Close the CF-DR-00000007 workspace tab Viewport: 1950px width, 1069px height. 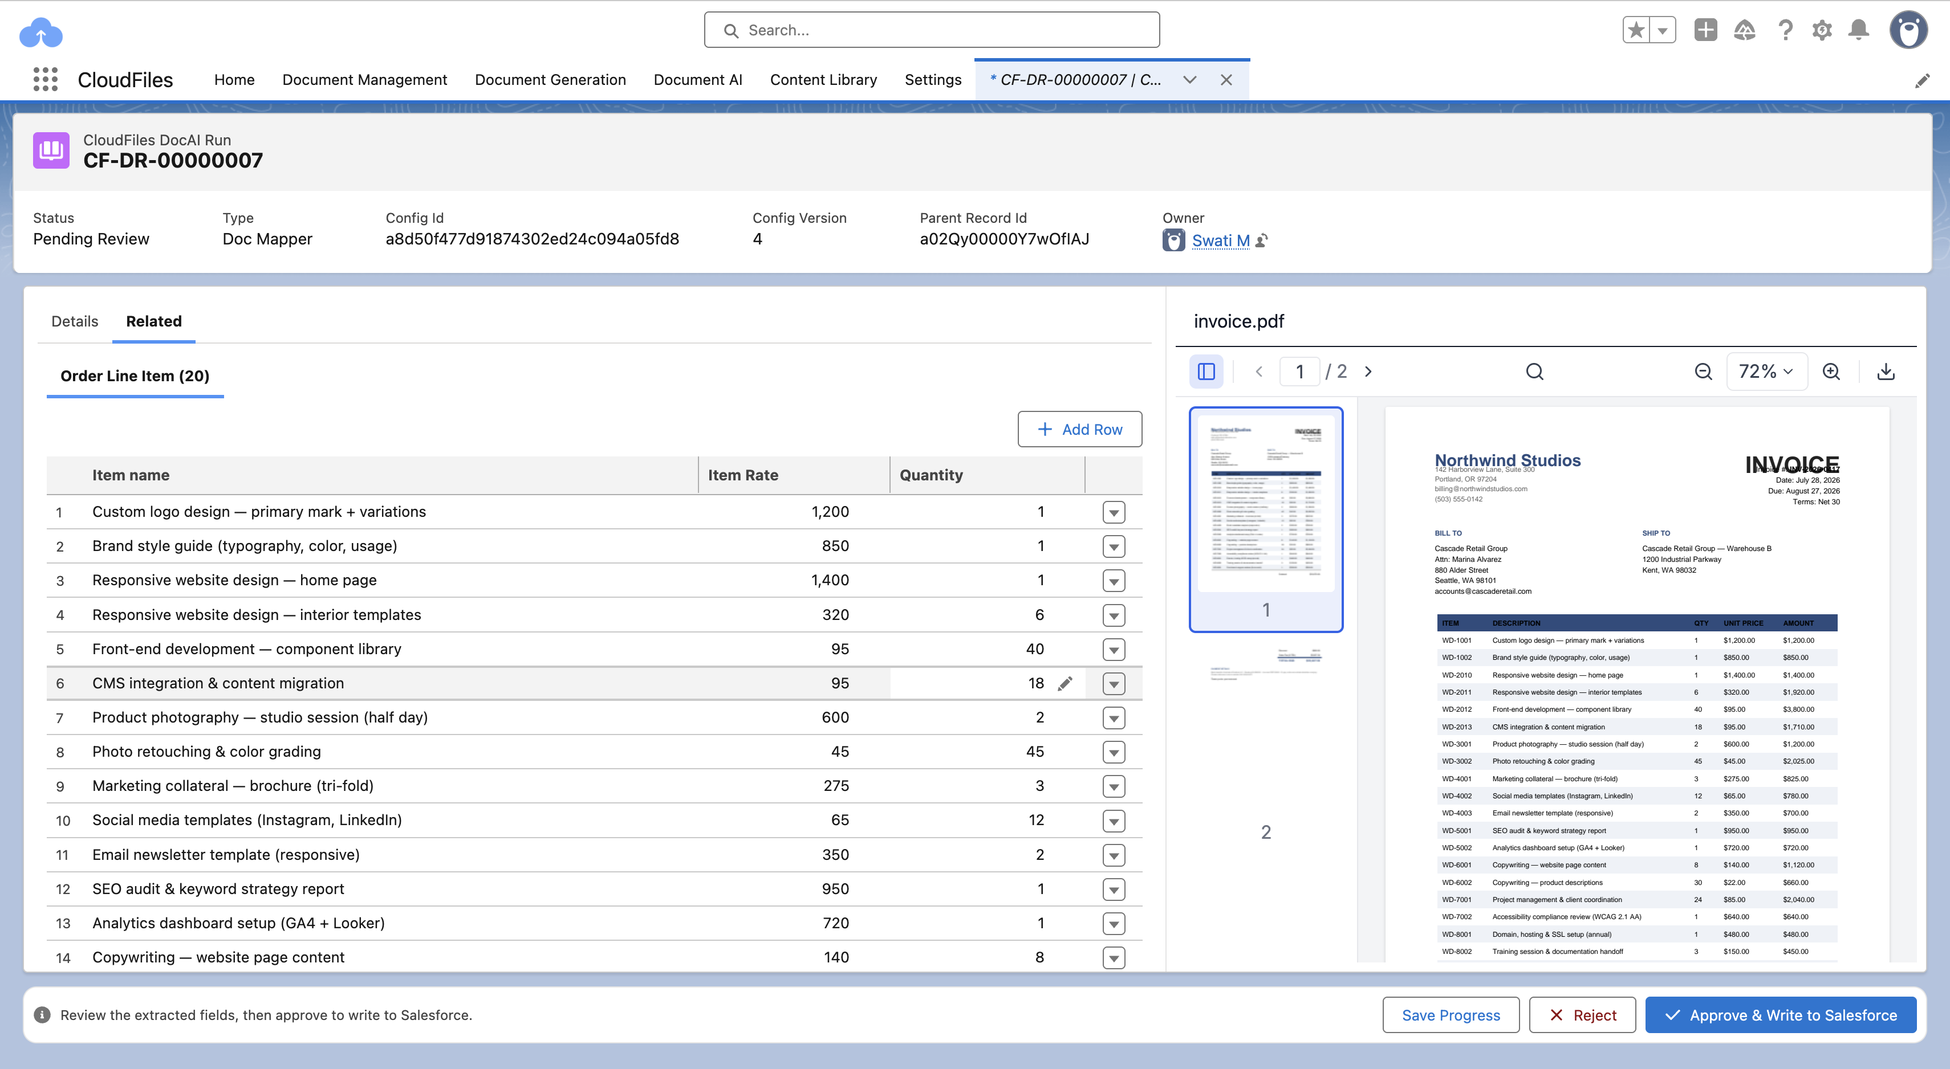click(1226, 79)
